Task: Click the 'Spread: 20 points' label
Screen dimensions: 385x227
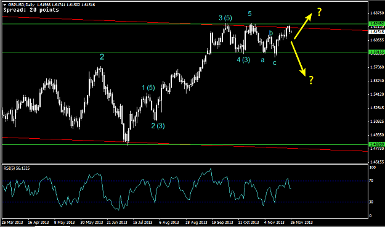Action: (x=31, y=10)
